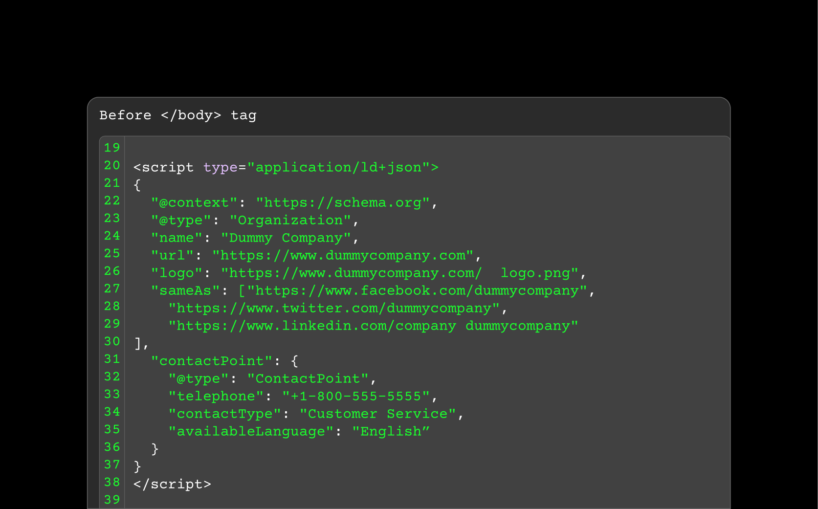Click the phone number +1-800-555-5555

[x=356, y=397]
